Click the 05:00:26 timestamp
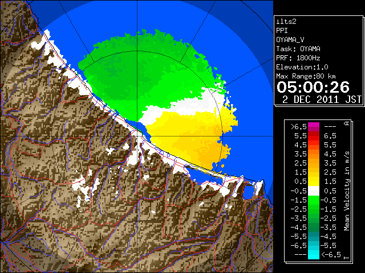The width and height of the screenshot is (365, 273). [x=313, y=87]
